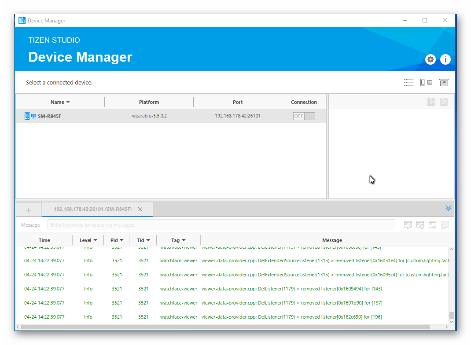Select log message removed listener for [196]
This screenshot has height=345, width=471.
tap(292, 317)
